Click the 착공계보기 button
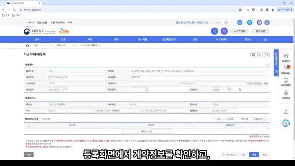 click(x=229, y=155)
